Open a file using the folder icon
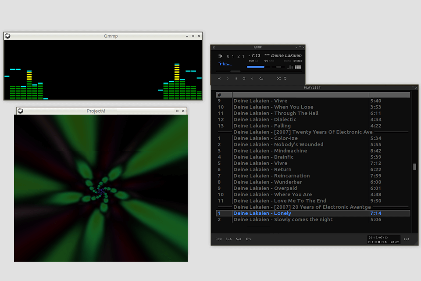This screenshot has width=421, height=281. pos(261,78)
